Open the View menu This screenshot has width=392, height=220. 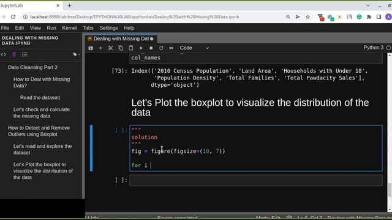click(x=36, y=28)
